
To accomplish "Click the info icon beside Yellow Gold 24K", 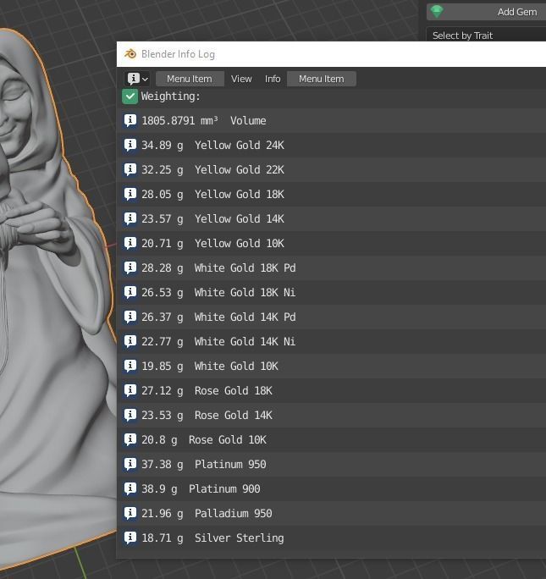I will 130,145.
